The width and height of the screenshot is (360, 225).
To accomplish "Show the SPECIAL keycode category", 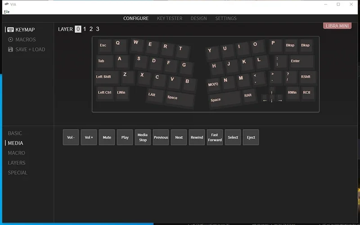I will (x=18, y=173).
